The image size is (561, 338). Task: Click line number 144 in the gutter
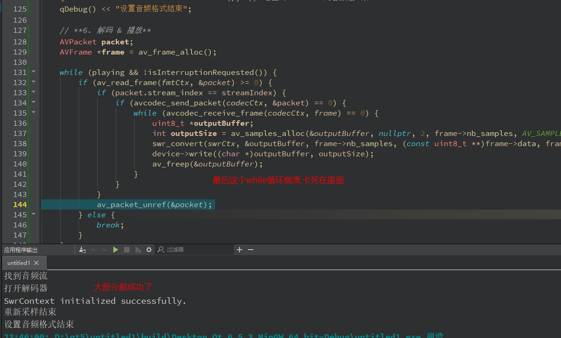pos(20,204)
